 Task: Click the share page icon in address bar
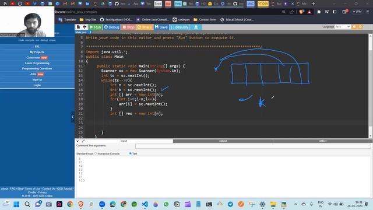click(x=291, y=12)
